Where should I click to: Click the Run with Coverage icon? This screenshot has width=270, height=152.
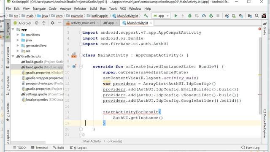tap(197, 16)
